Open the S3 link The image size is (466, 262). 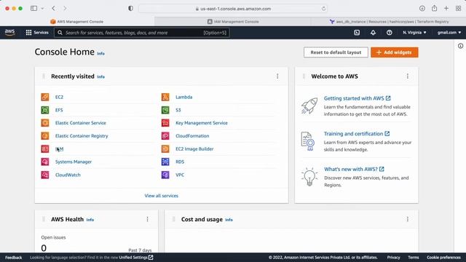(x=178, y=110)
